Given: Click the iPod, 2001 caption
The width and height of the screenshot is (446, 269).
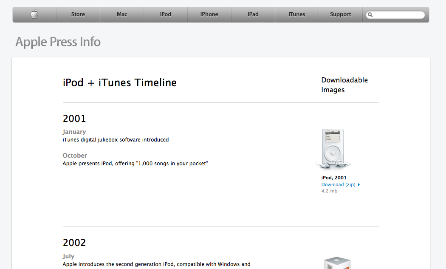Looking at the screenshot, I should (334, 178).
